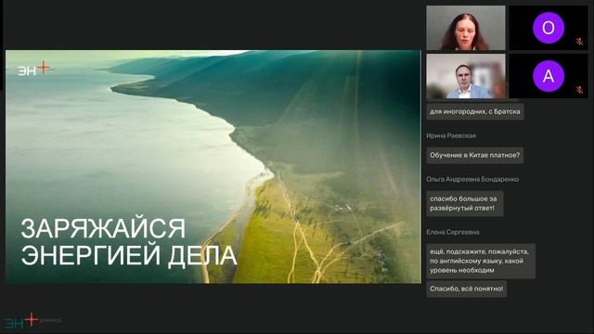This screenshot has width=594, height=334.
Task: Select message about English language level
Action: point(481,261)
